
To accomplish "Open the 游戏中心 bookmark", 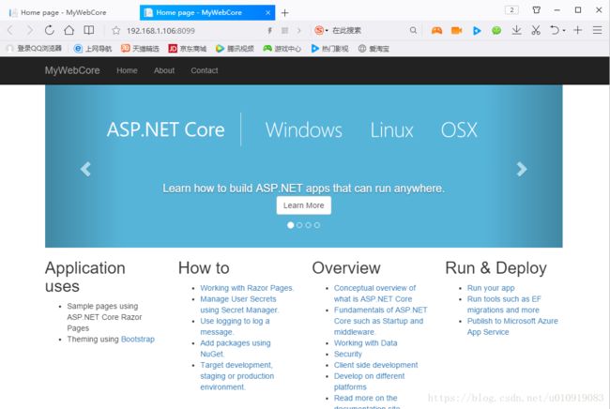I will [x=282, y=48].
